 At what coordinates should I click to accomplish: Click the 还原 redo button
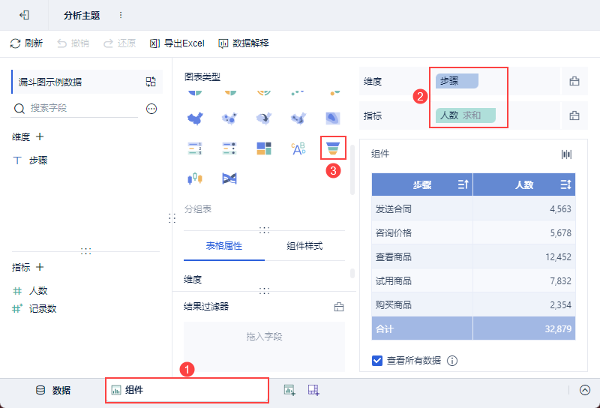point(119,43)
